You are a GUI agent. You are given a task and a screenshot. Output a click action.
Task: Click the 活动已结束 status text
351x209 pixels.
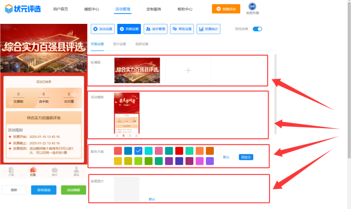point(44,82)
